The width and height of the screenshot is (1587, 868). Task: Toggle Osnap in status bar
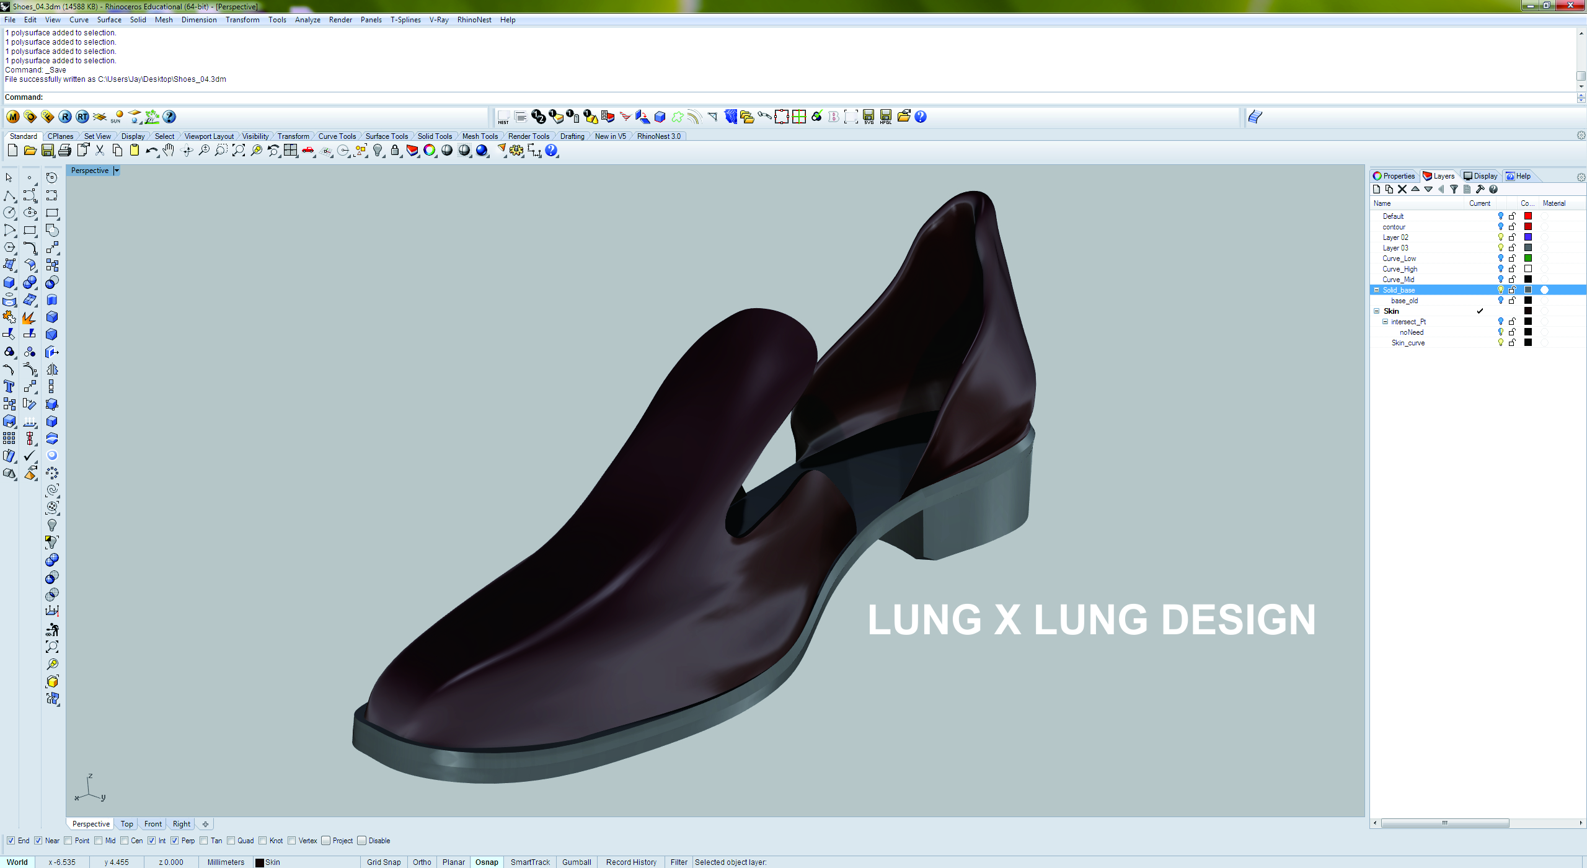487,862
